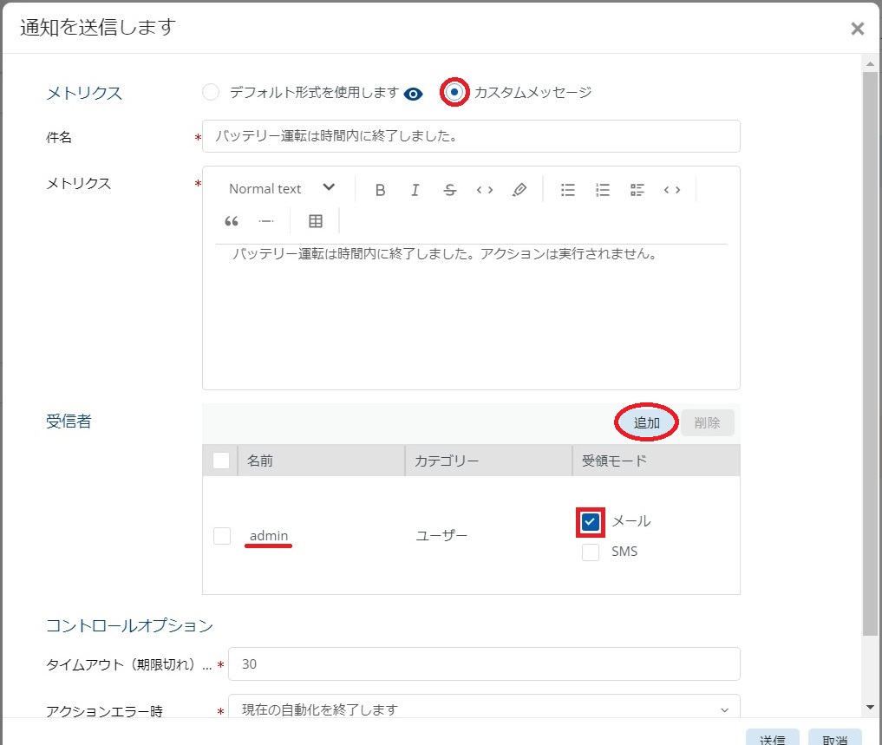
Task: Toggle bold formatting in the editor
Action: tap(380, 190)
